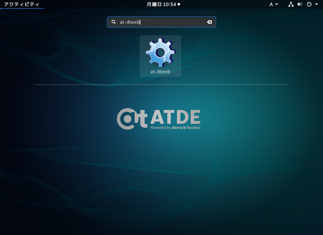Screen dimensions: 323x235
Task: Click the power icon in top bar
Action: tap(309, 4)
